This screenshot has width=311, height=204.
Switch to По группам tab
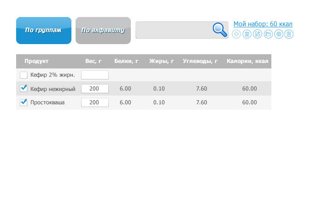pos(44,30)
